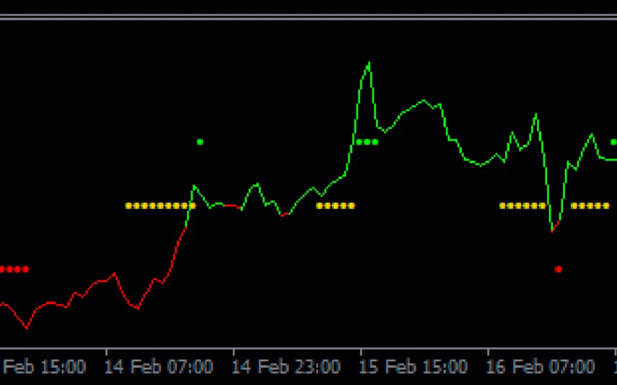Select the red dots row at left edge
This screenshot has height=385, width=617.
click(14, 269)
